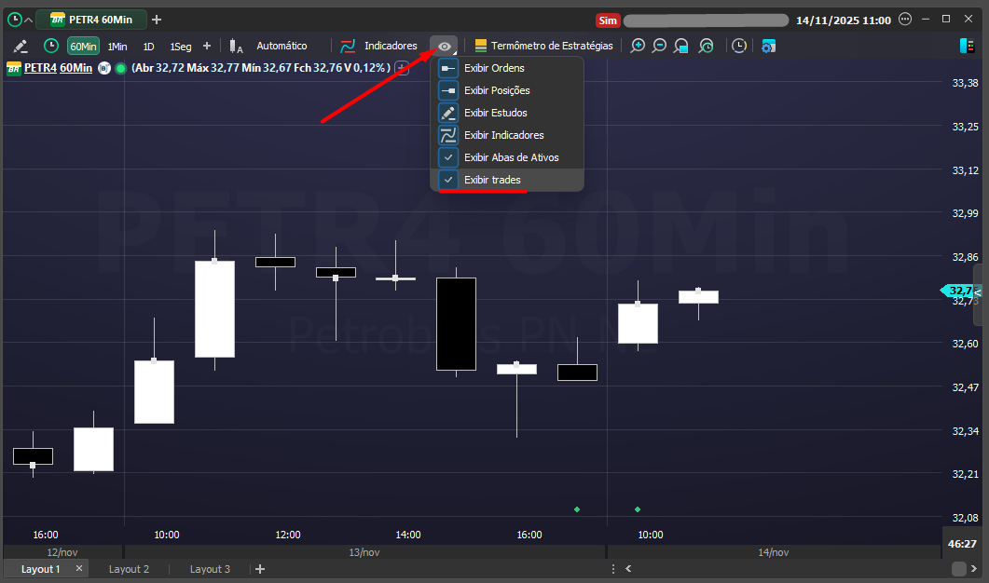Add a new timeframe with the plus after 1Seg

coord(206,46)
